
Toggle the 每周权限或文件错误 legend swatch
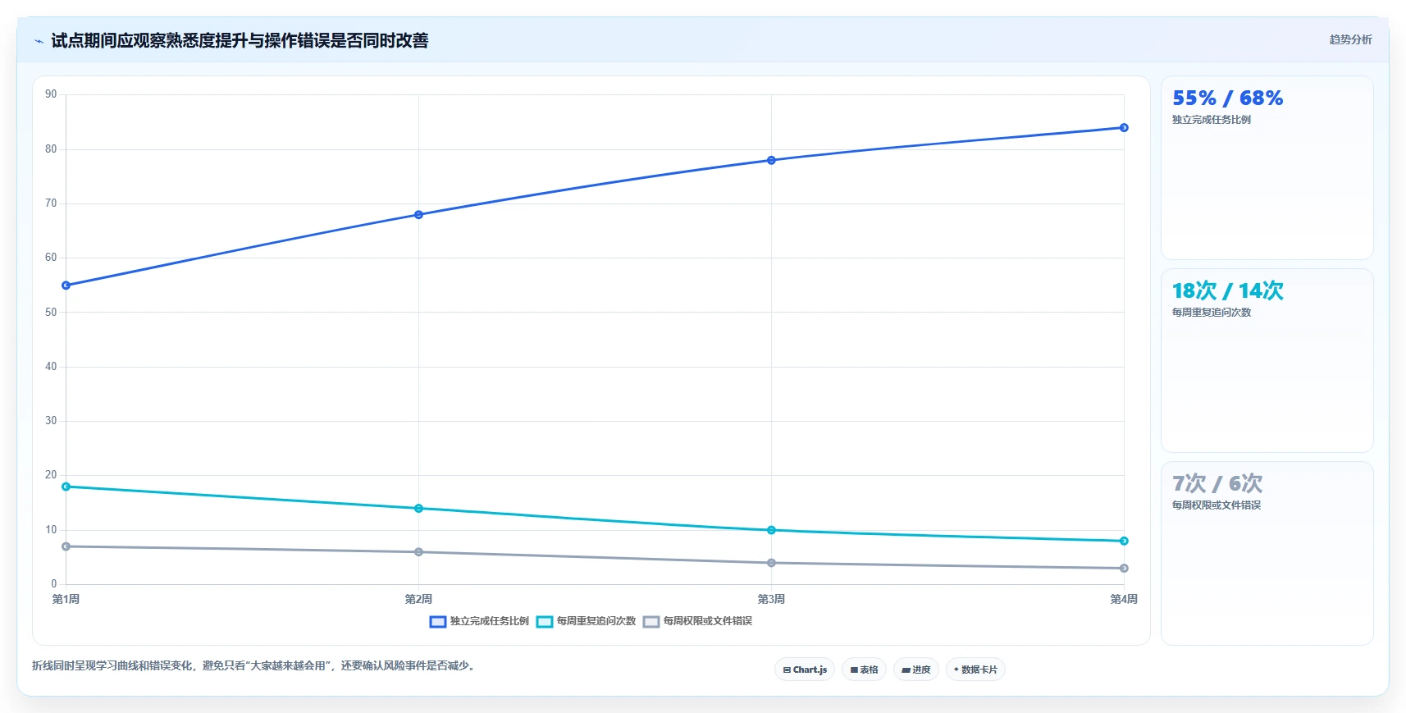click(651, 622)
